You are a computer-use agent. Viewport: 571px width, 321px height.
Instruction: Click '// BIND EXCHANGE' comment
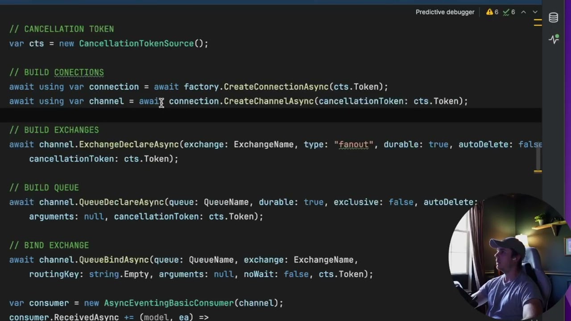[49, 245]
